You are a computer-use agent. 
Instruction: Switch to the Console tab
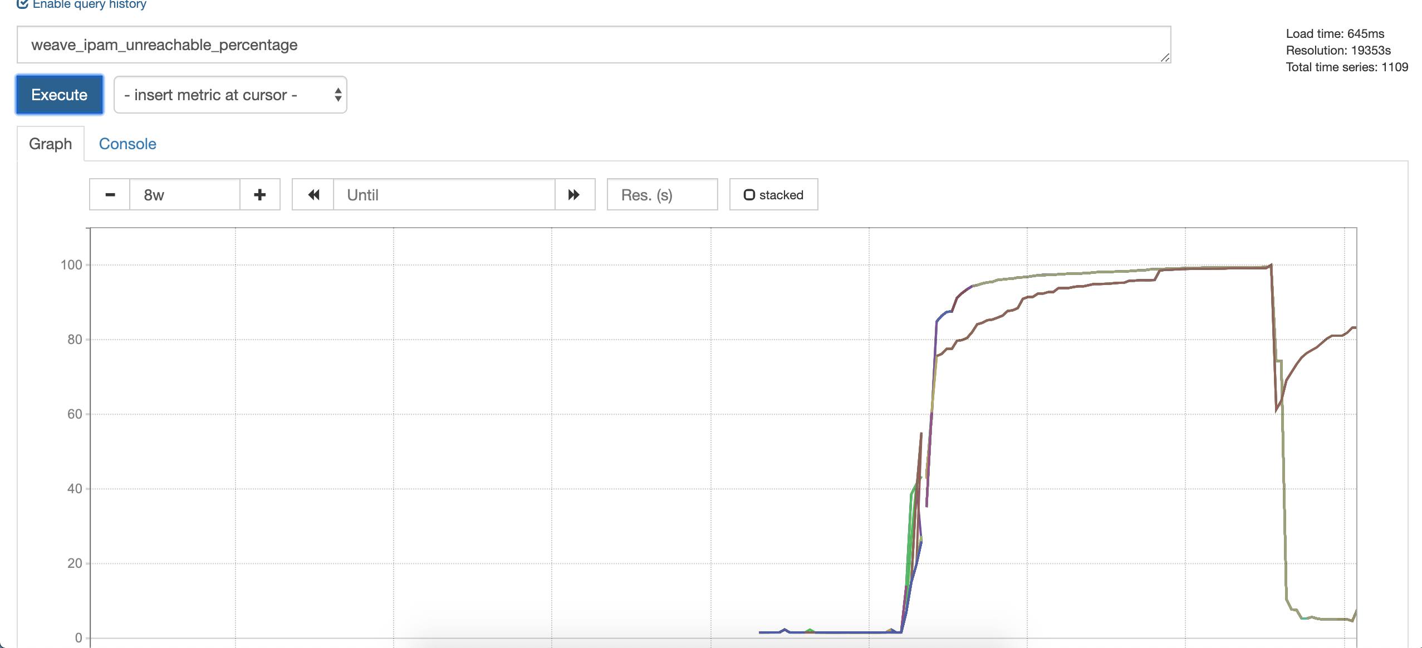(128, 144)
